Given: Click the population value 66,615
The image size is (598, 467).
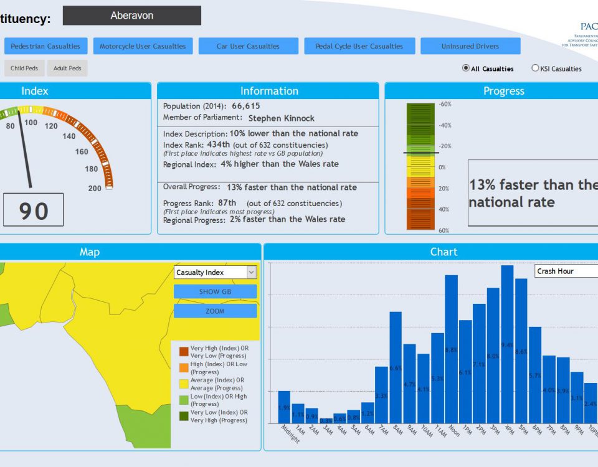Looking at the screenshot, I should (x=246, y=106).
